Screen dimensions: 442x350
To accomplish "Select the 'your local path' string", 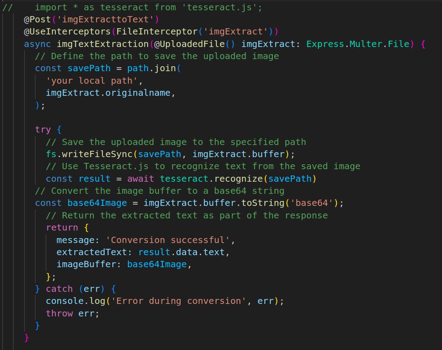I will point(92,81).
